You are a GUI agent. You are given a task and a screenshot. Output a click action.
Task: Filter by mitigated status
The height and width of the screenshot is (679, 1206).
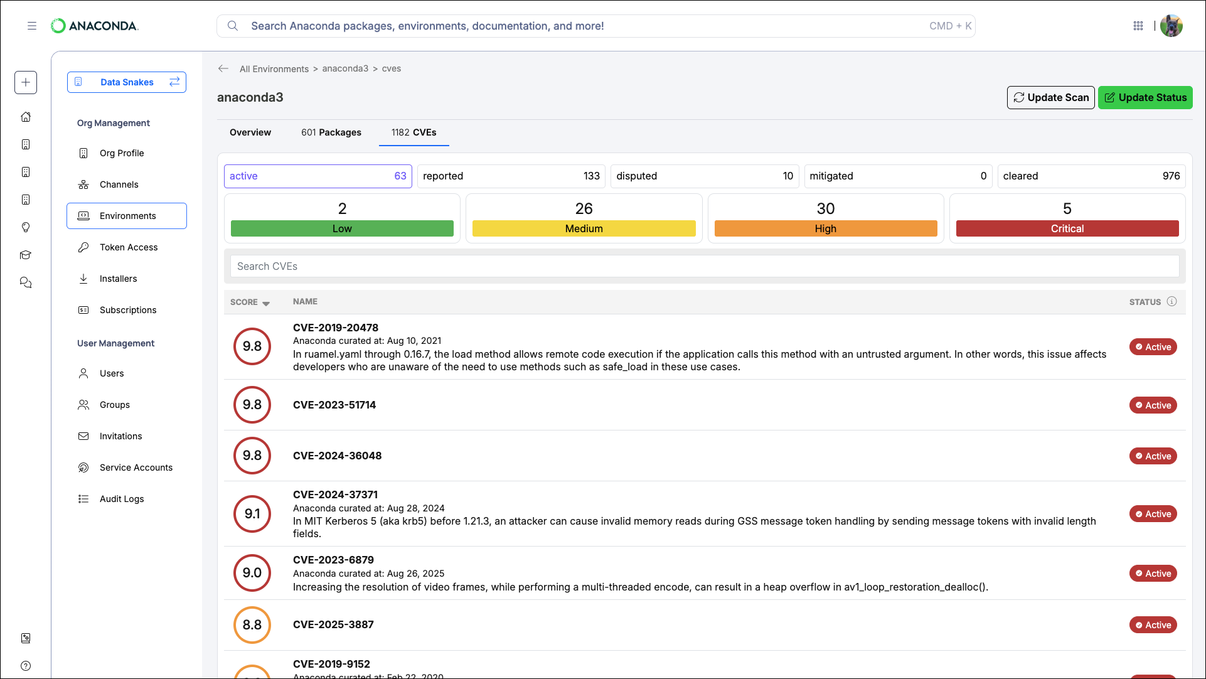click(899, 176)
